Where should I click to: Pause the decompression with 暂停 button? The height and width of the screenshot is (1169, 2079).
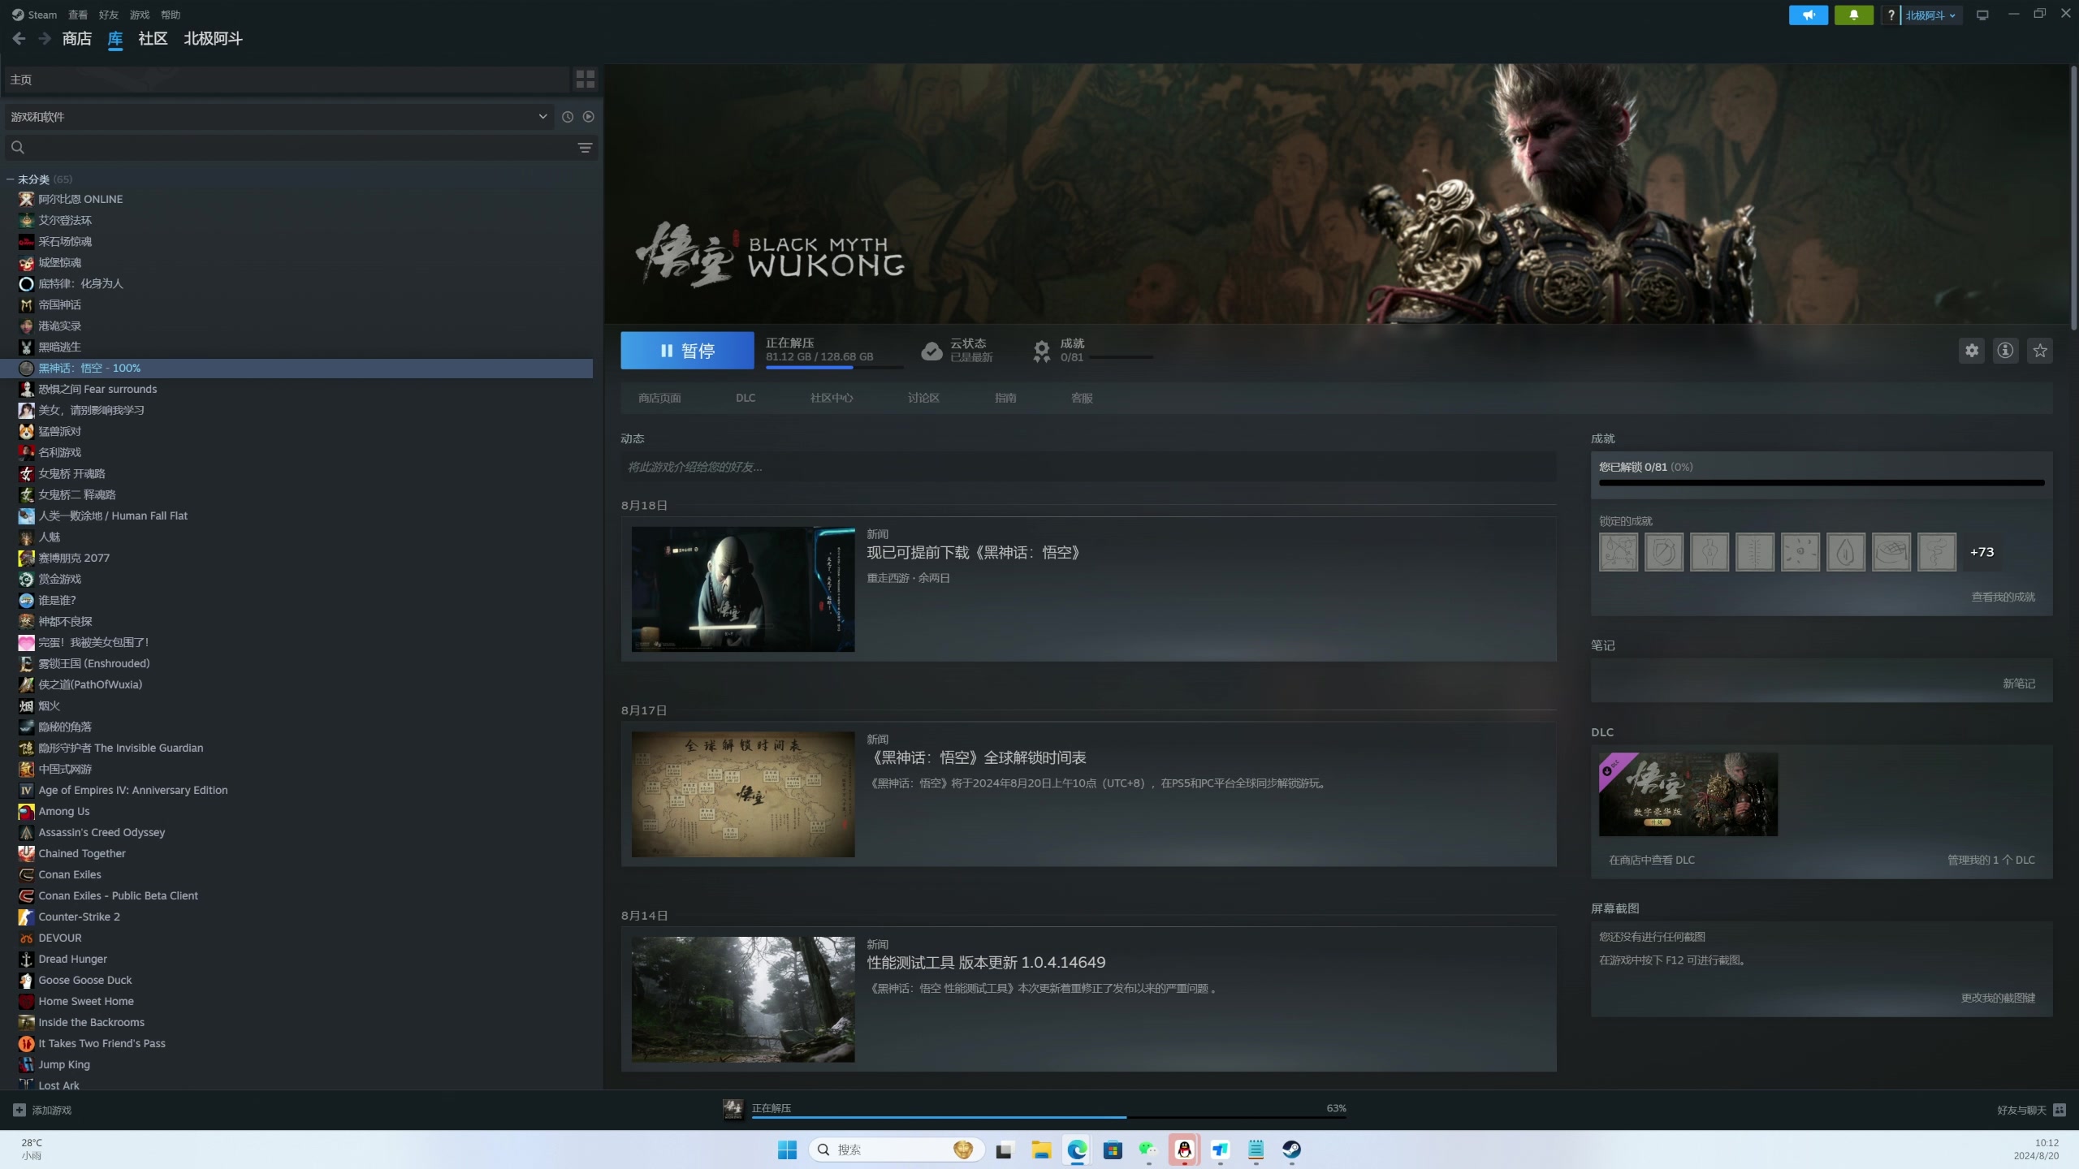[687, 351]
